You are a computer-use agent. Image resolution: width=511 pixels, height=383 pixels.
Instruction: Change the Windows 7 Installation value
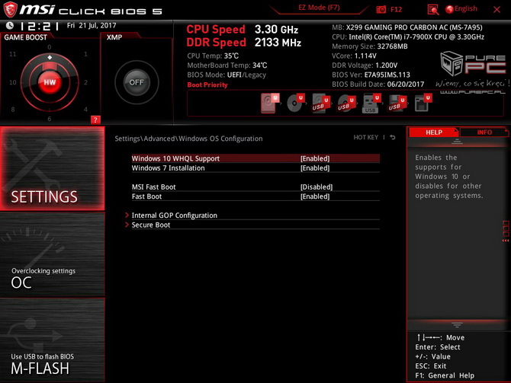[315, 168]
